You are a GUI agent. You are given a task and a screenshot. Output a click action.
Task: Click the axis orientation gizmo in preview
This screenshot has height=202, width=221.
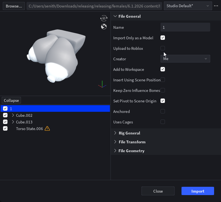102,84
